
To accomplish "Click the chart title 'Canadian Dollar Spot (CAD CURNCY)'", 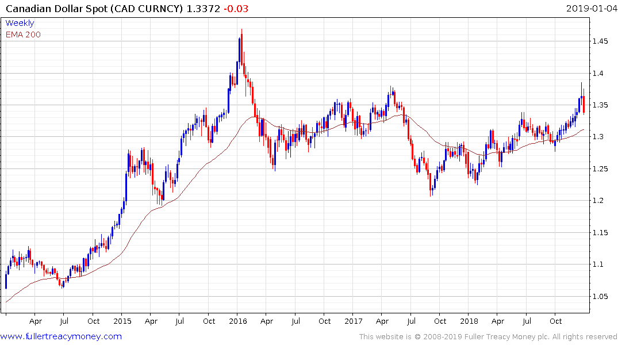I will coord(95,9).
